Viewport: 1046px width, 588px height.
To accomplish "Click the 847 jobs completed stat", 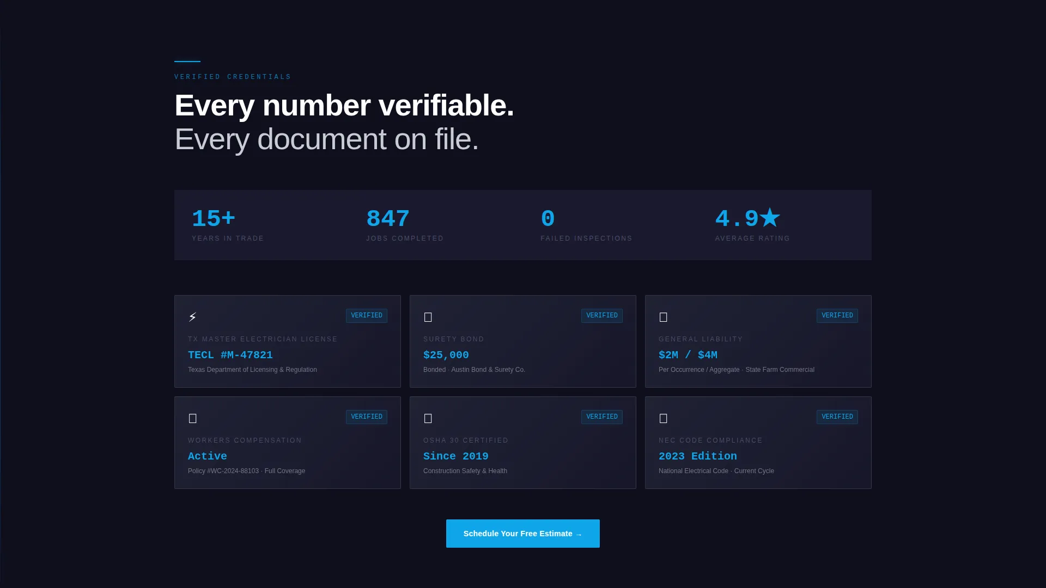I will 388,219.
